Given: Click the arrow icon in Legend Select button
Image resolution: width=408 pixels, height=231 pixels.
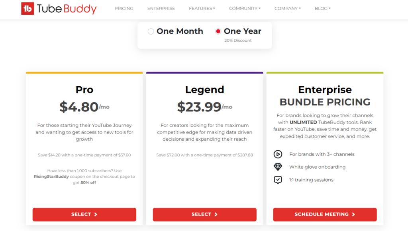Looking at the screenshot, I should pyautogui.click(x=216, y=214).
